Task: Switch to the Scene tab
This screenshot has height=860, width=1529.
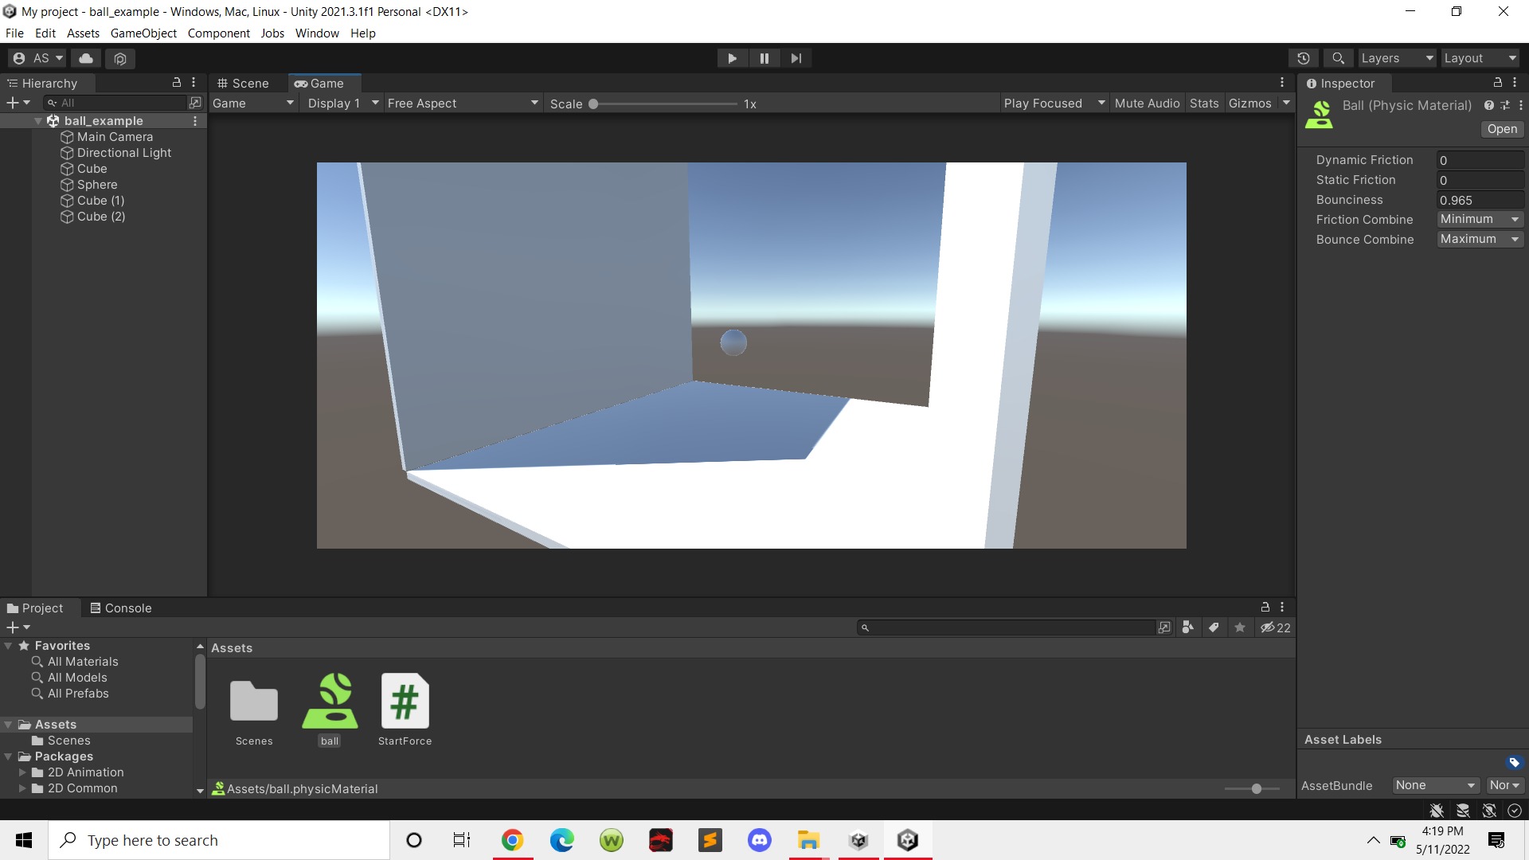Action: (244, 83)
